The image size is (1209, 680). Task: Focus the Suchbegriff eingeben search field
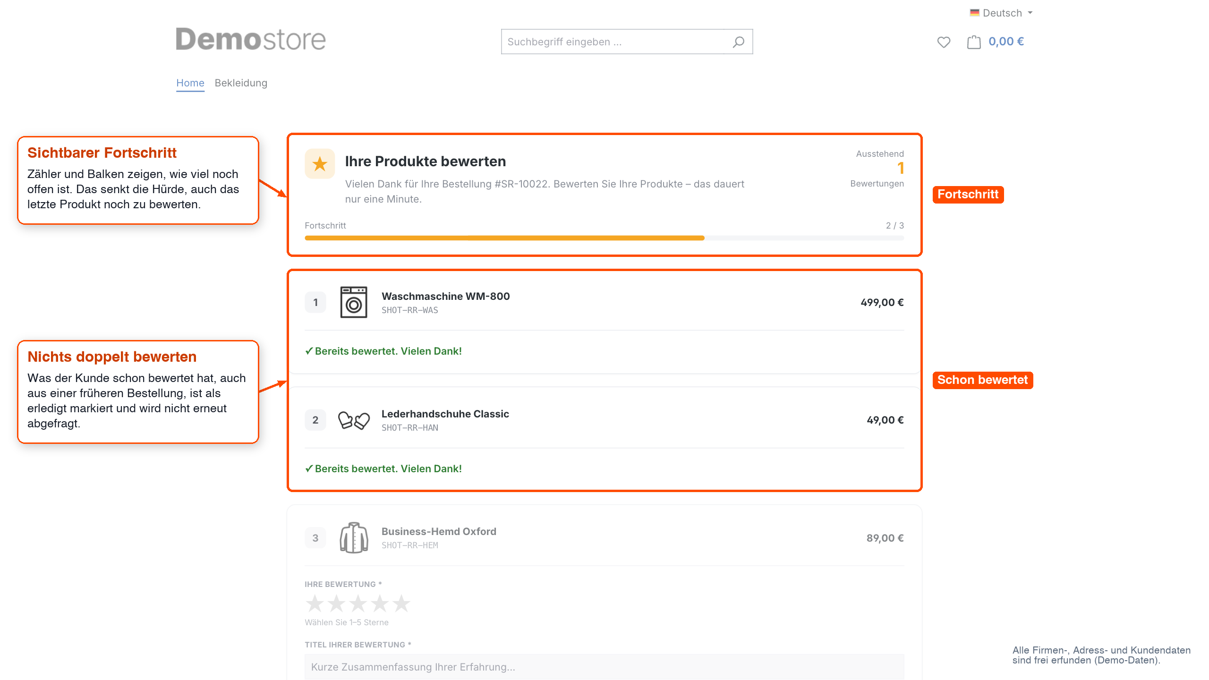[x=613, y=42]
